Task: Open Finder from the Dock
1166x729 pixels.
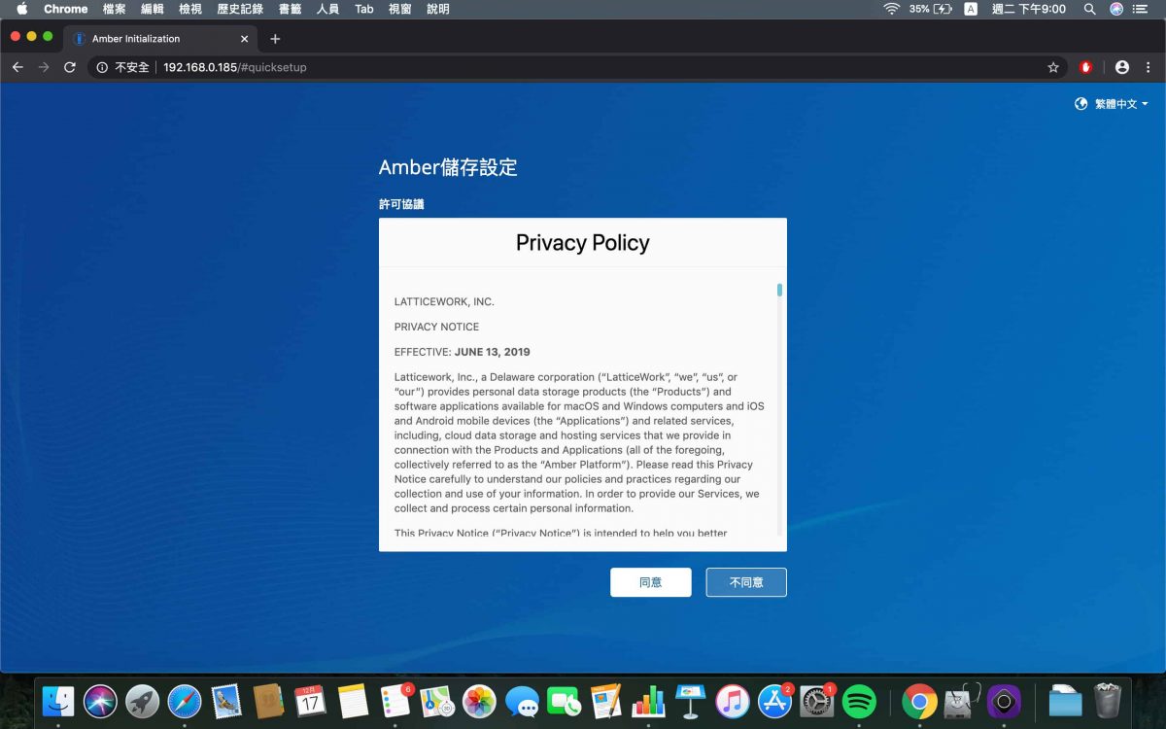Action: point(58,701)
